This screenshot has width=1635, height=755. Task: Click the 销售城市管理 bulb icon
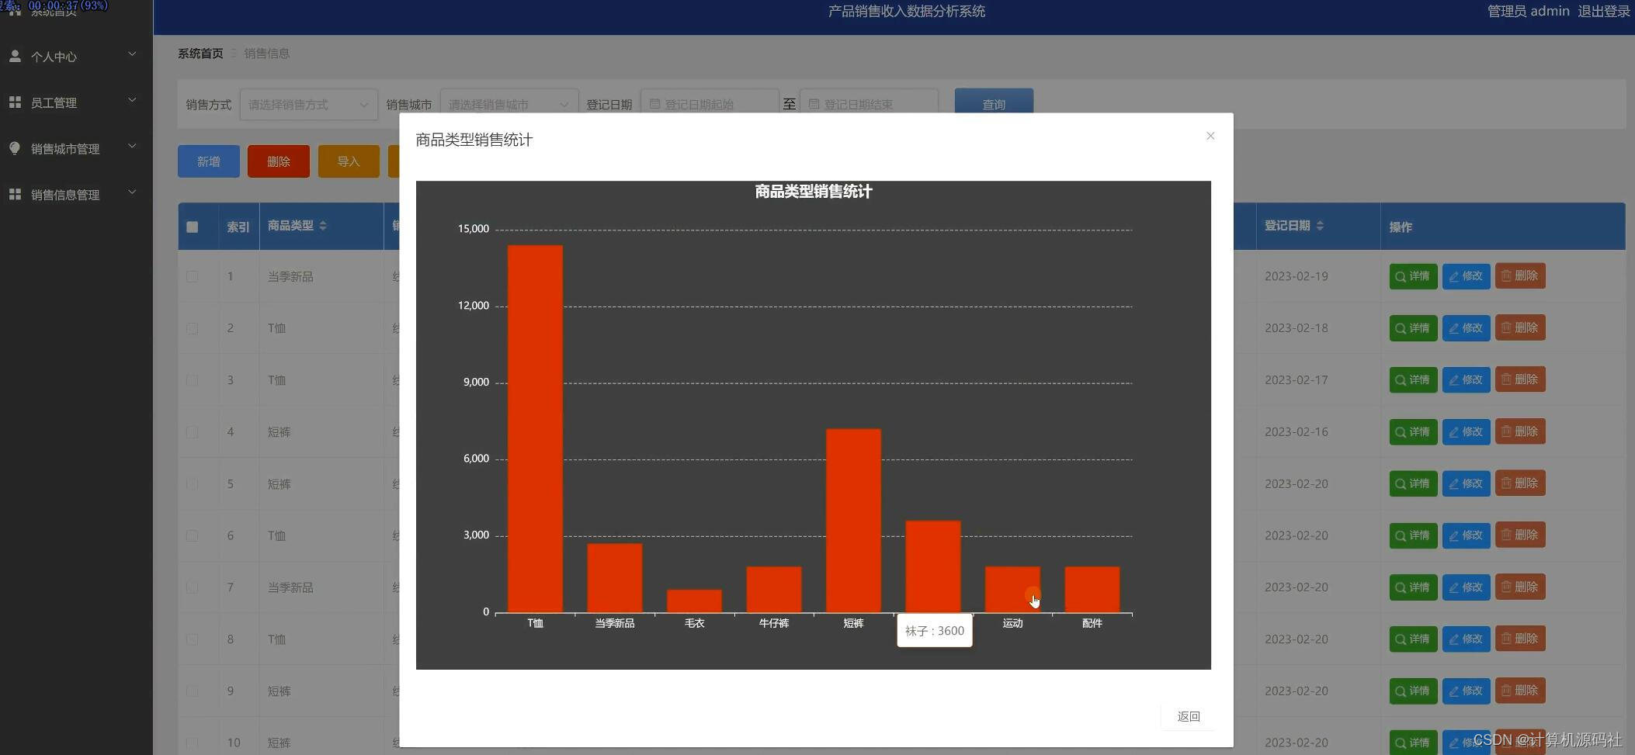point(15,148)
